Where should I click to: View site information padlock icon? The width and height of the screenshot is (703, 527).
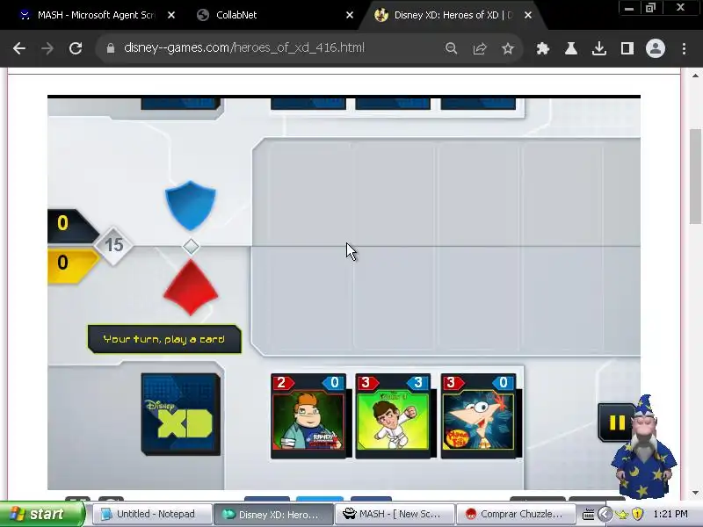coord(111,48)
